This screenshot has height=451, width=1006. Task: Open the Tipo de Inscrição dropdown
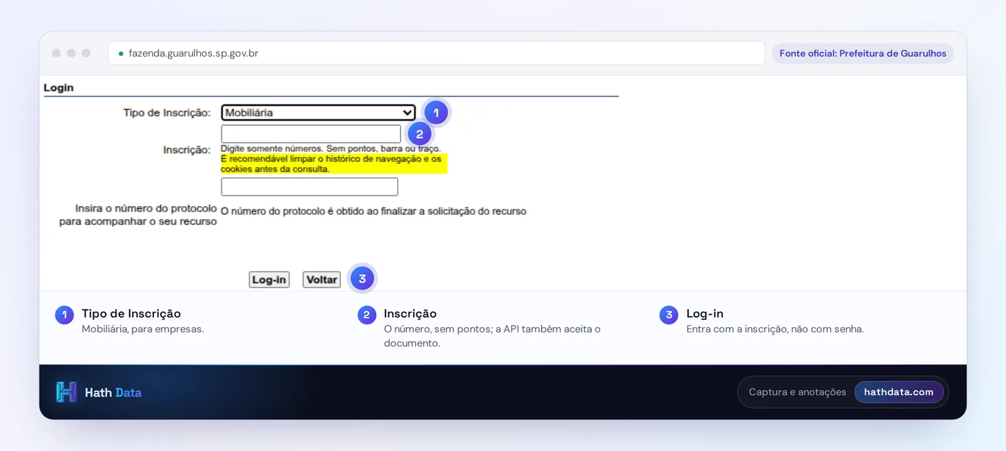(x=318, y=112)
